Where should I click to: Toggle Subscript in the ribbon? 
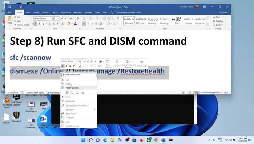click(x=54, y=24)
